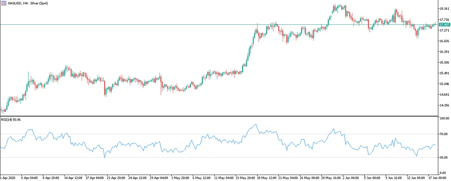Click the 70.00 RSI overbought level label
This screenshot has height=181, width=451.
pos(443,134)
